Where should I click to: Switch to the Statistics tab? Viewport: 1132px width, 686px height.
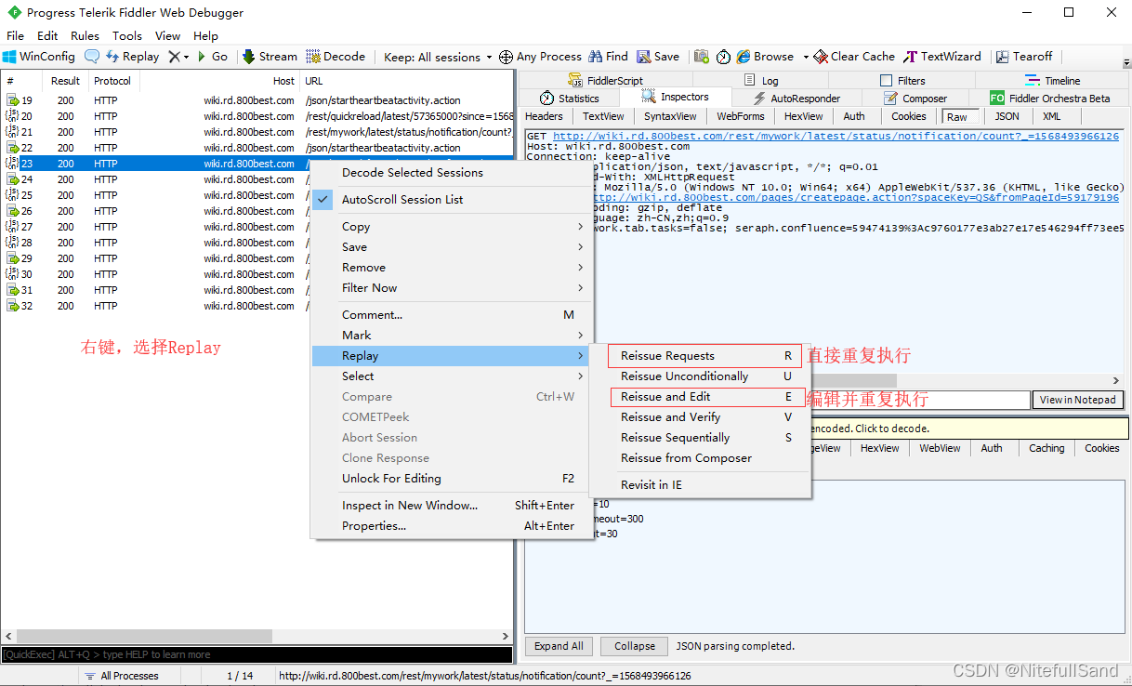570,98
